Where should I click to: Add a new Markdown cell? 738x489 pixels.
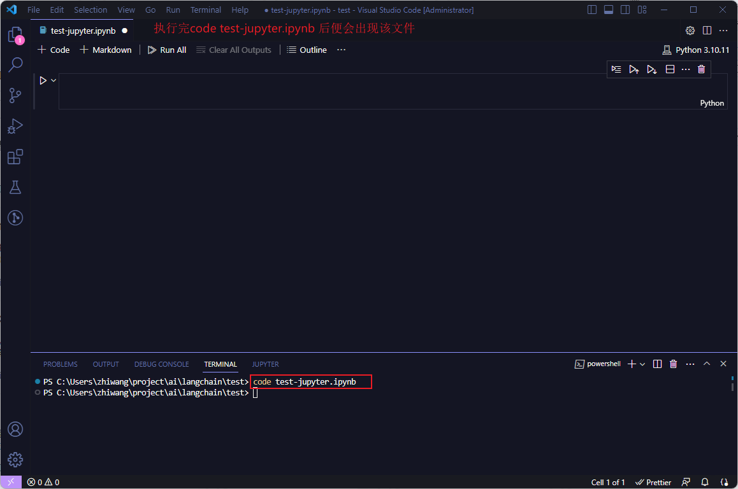click(106, 50)
